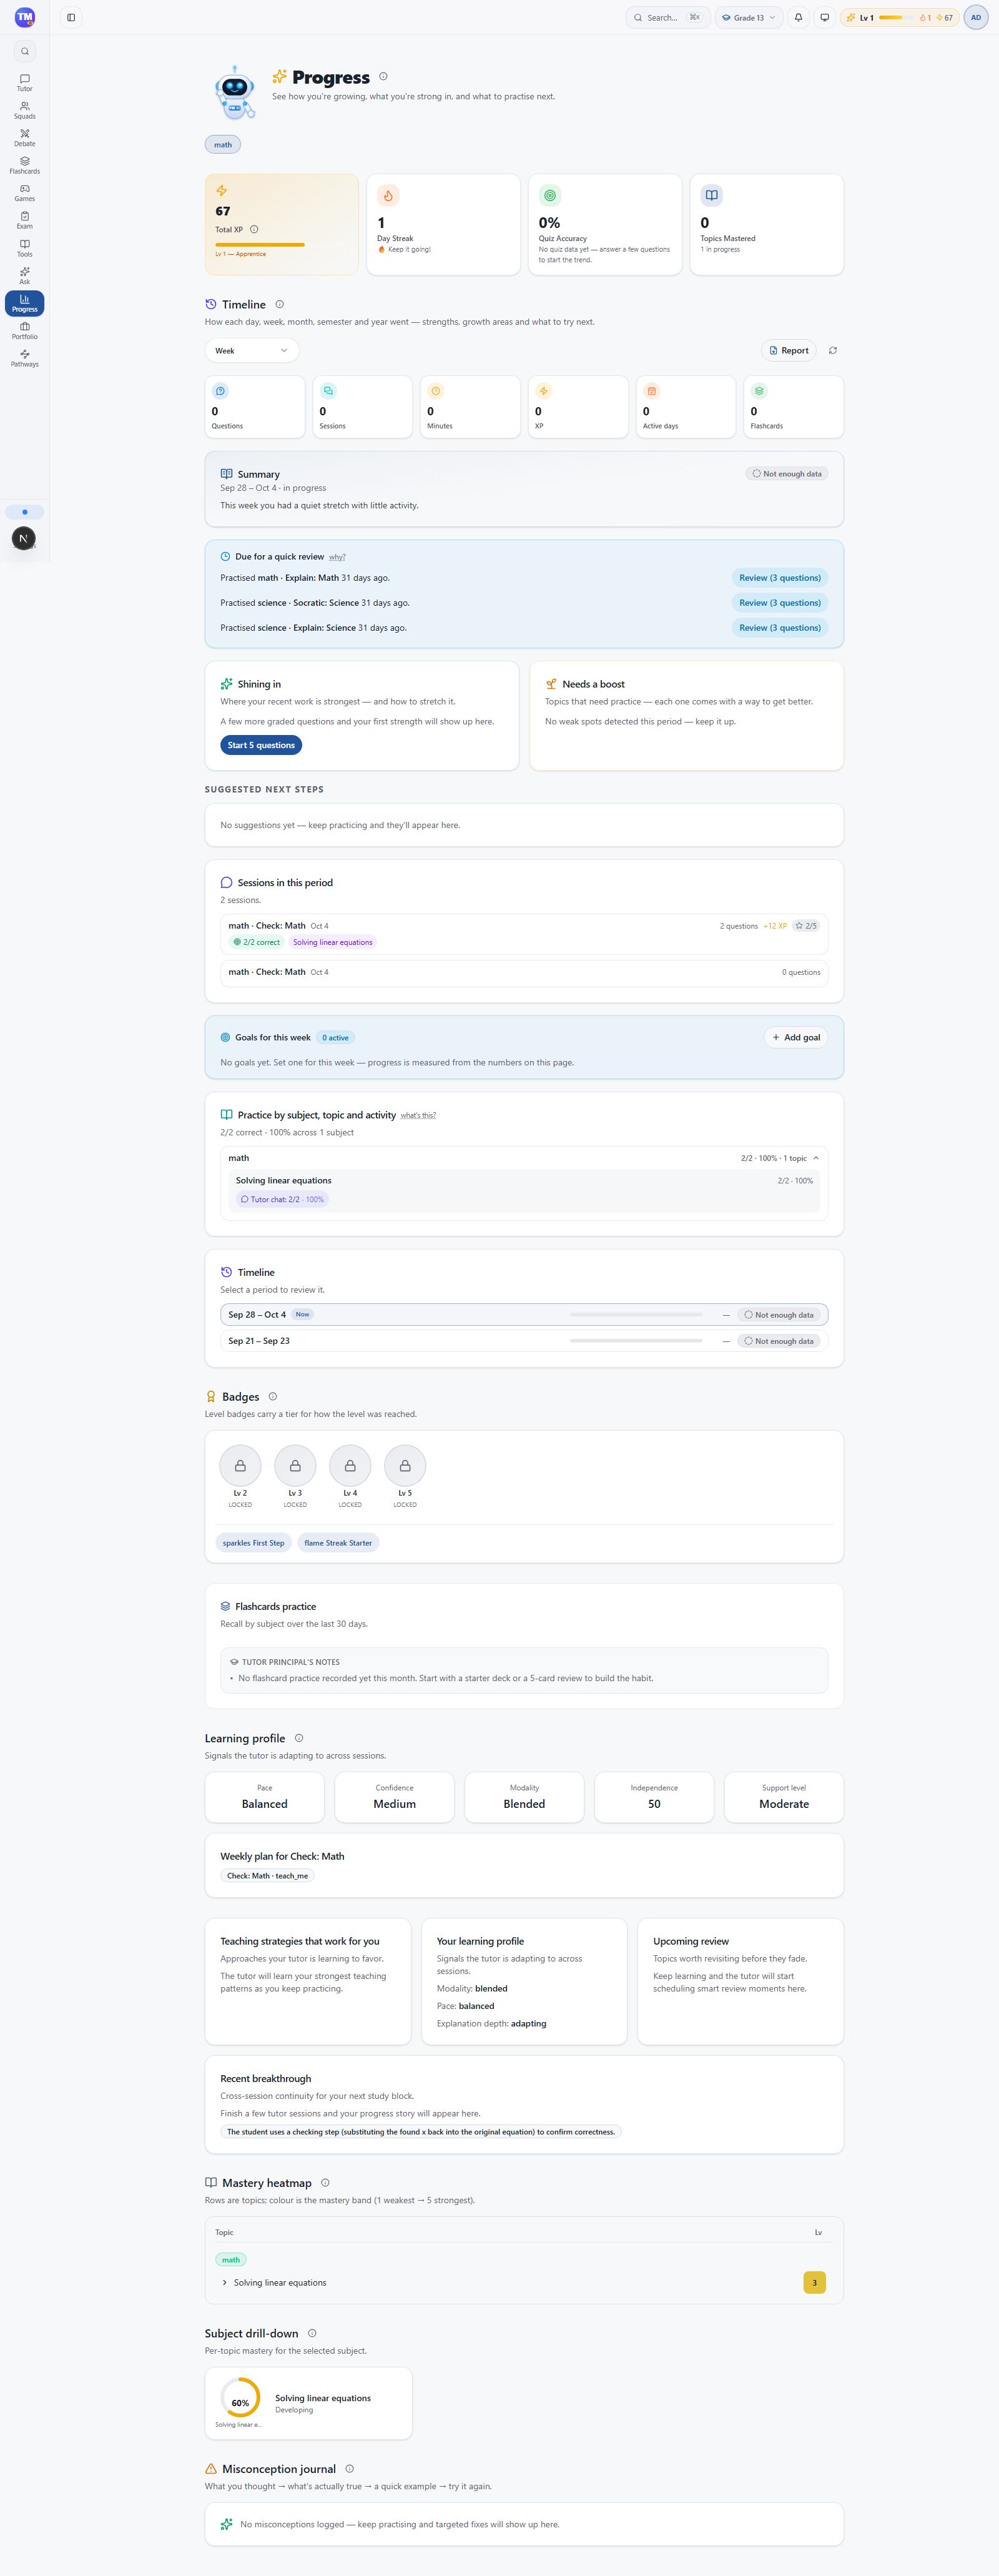This screenshot has width=999, height=2576.
Task: Click the Day Streak card
Action: coord(443,224)
